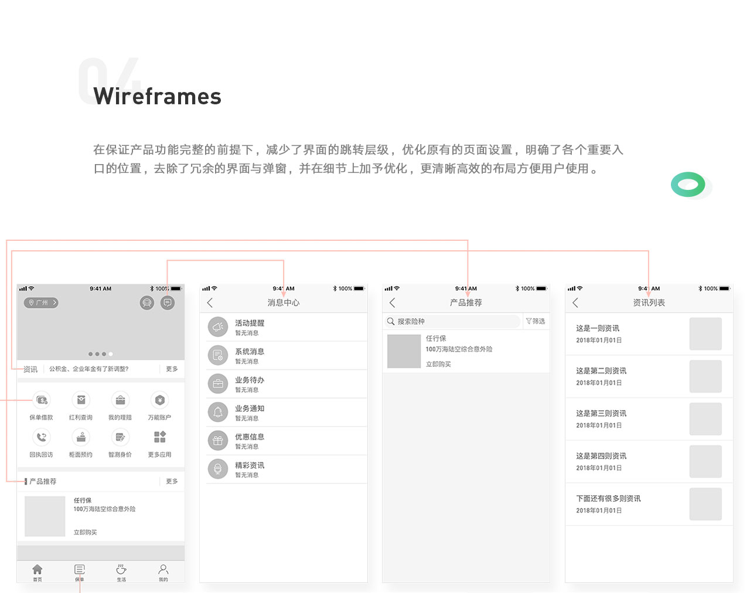Expand the 广州 city location selector

[41, 303]
